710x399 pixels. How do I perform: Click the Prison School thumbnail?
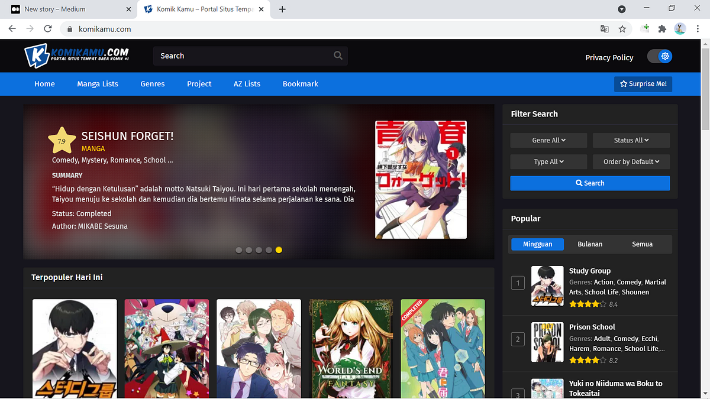pyautogui.click(x=547, y=342)
